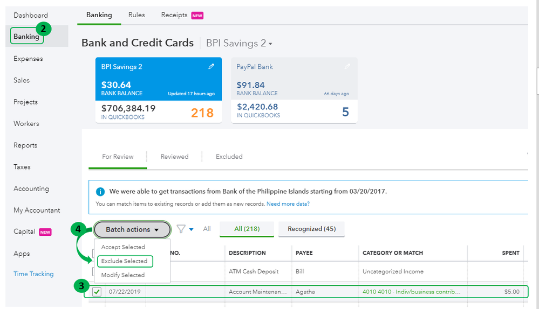Open the Agatha account maintenance transaction category
539x309 pixels.
(x=412, y=292)
